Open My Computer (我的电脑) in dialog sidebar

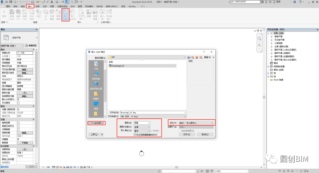(96, 76)
